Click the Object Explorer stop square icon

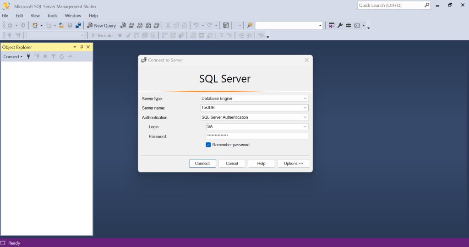(x=45, y=56)
